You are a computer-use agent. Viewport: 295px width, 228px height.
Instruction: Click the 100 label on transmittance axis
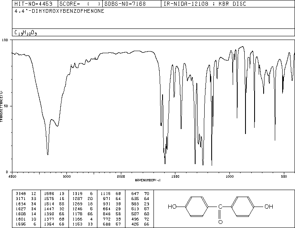click(5, 40)
